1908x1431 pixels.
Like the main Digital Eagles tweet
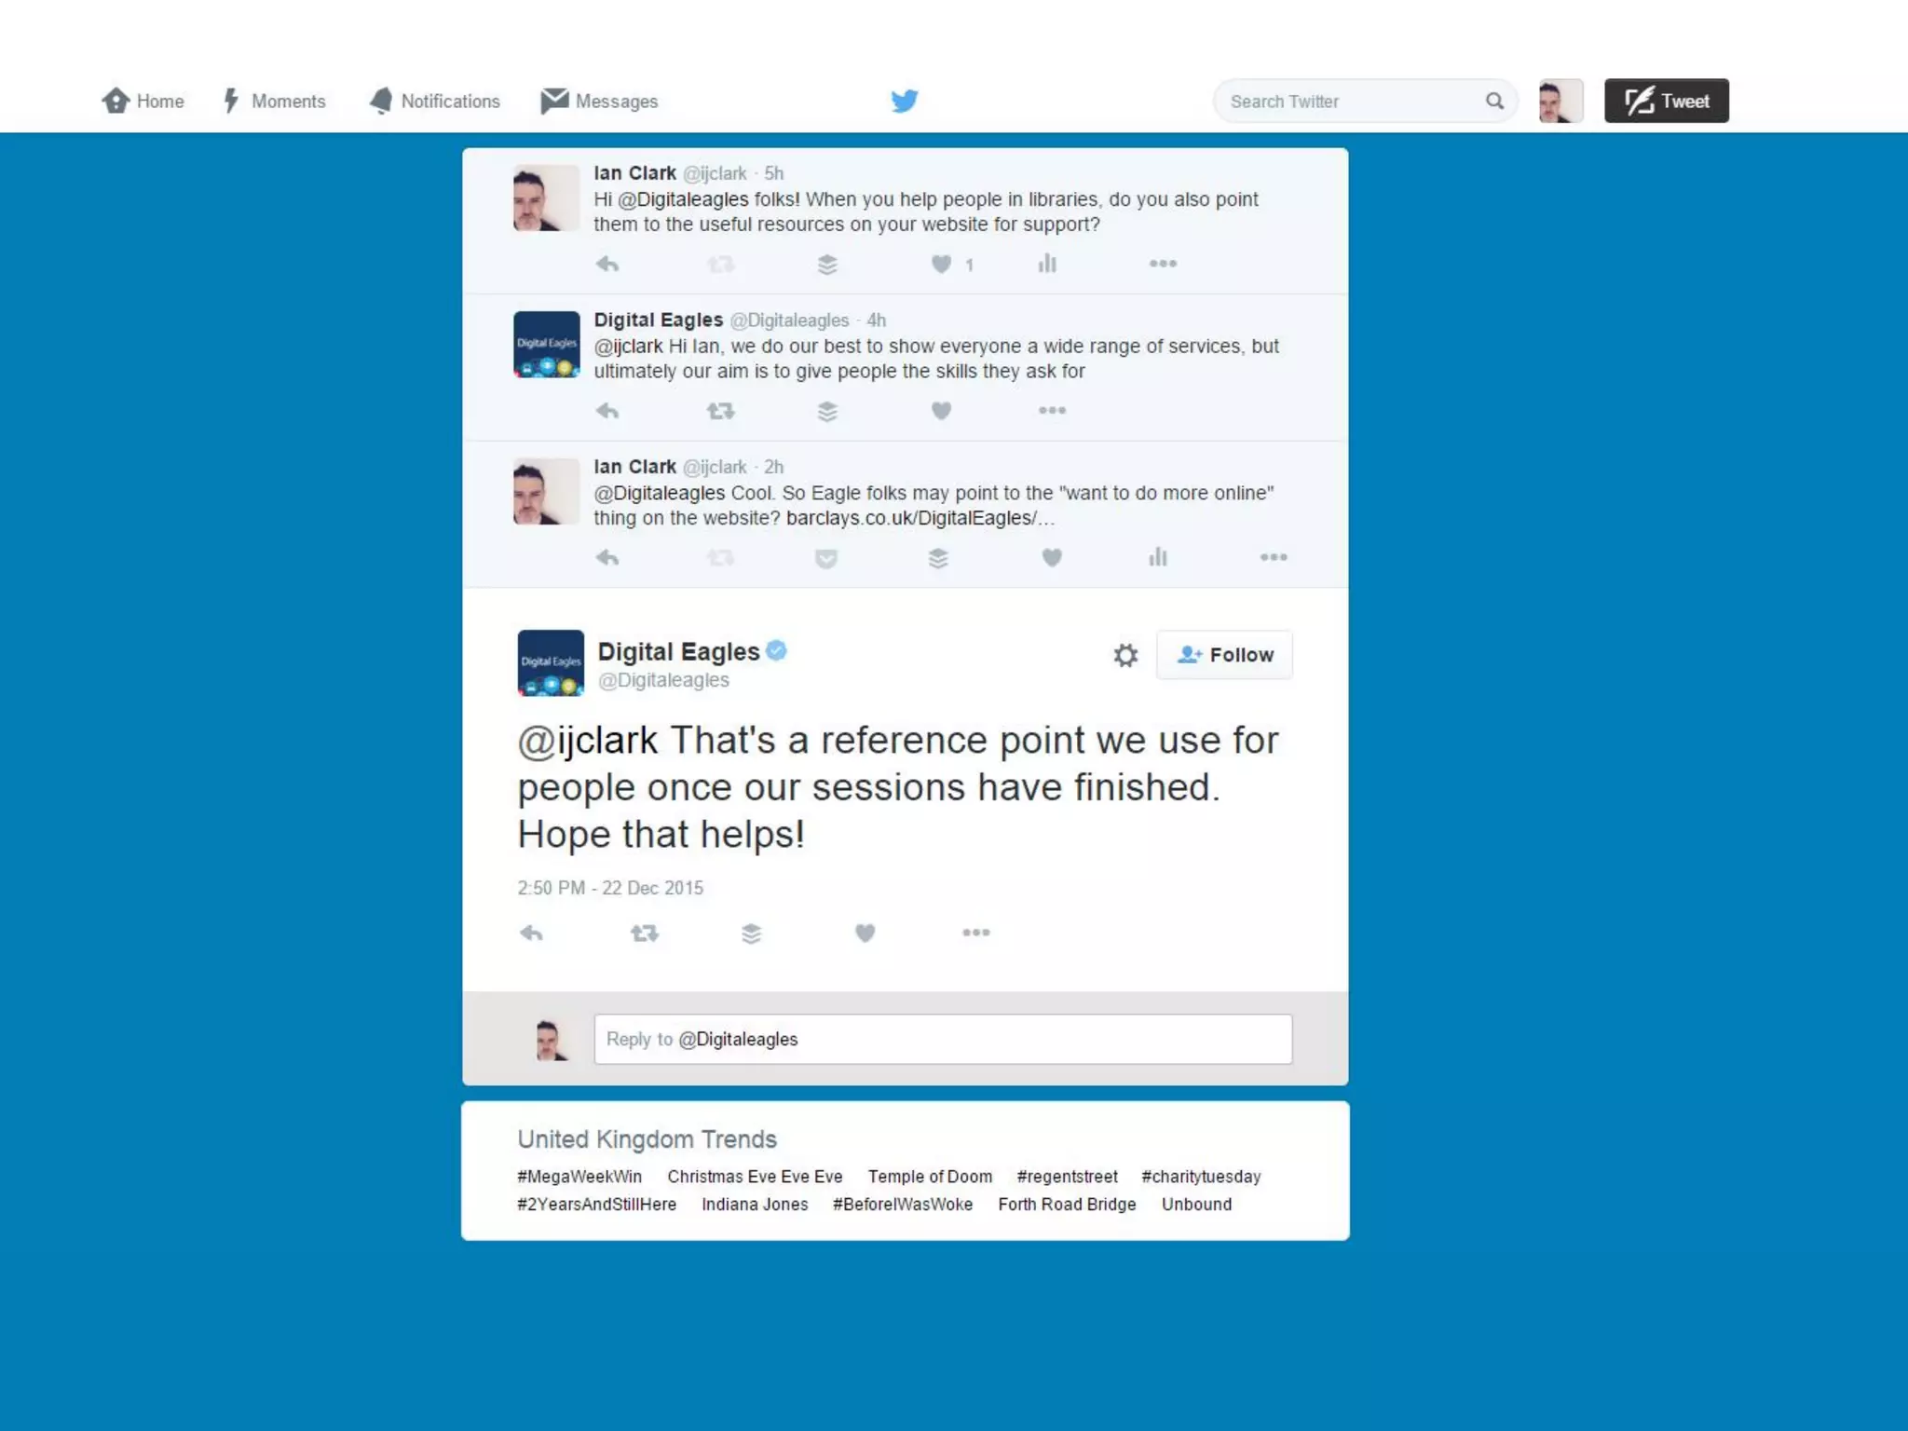(865, 934)
